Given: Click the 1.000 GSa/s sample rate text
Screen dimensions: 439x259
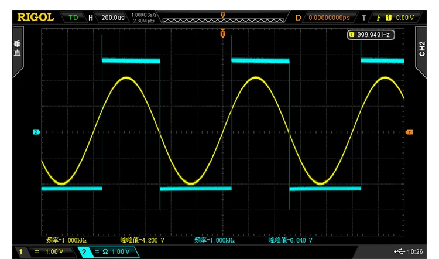Looking at the screenshot, I should point(144,15).
